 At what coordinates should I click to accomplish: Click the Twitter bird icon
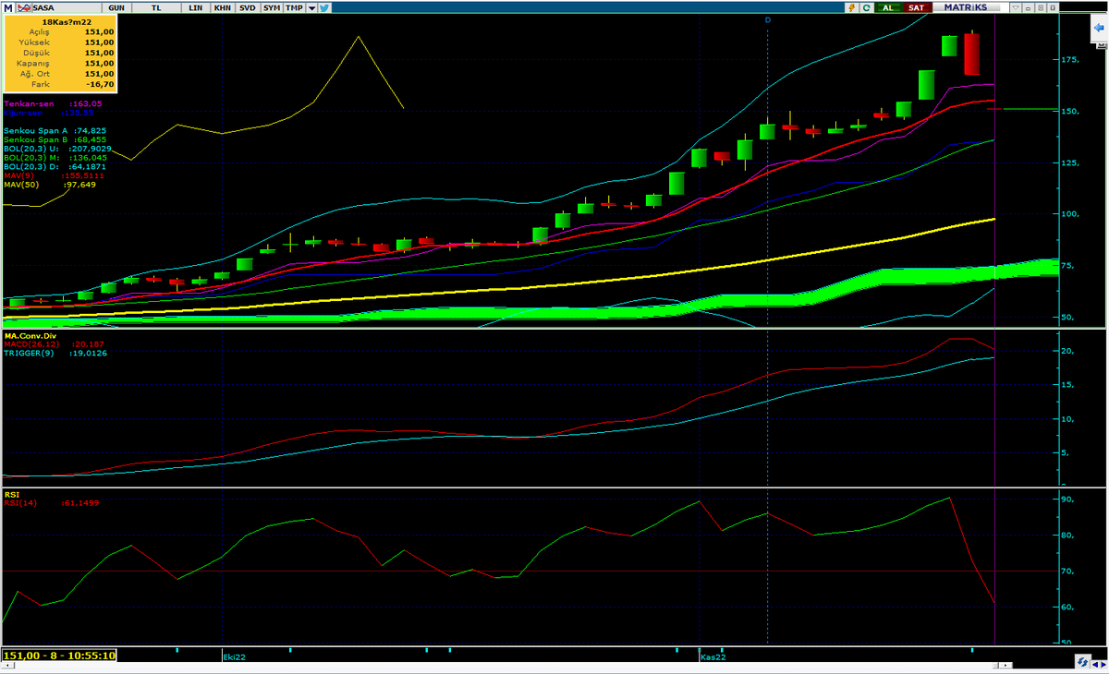[324, 7]
